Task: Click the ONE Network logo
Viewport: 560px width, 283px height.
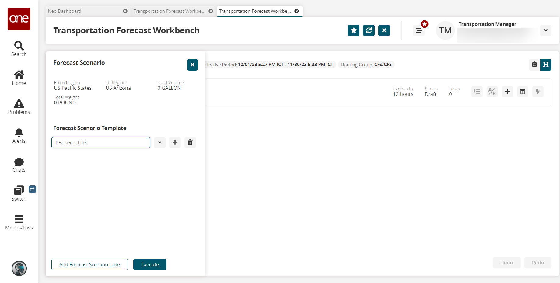Action: [x=19, y=19]
